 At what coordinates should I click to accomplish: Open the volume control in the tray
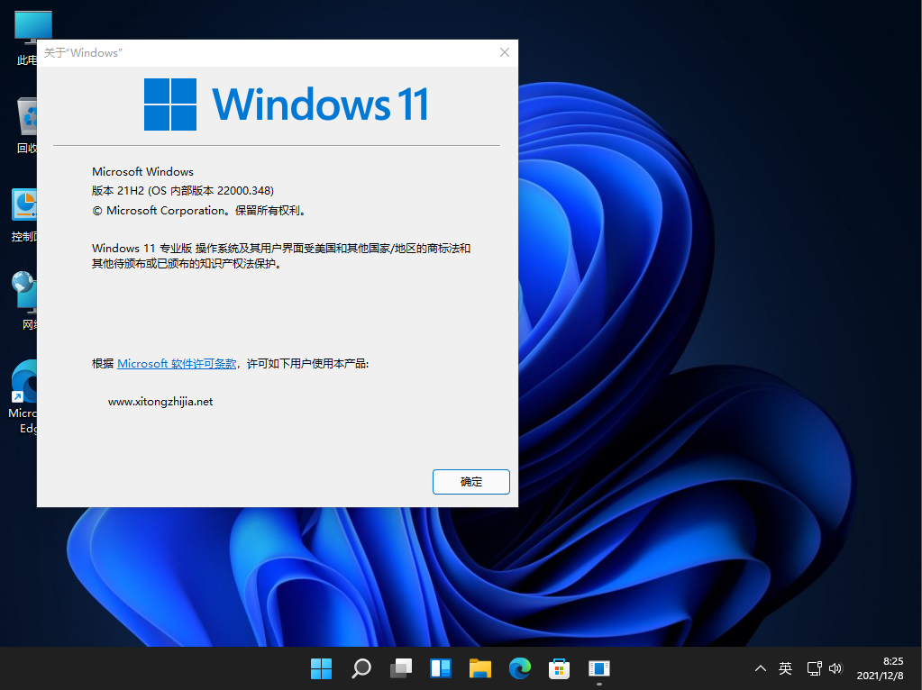pos(835,668)
